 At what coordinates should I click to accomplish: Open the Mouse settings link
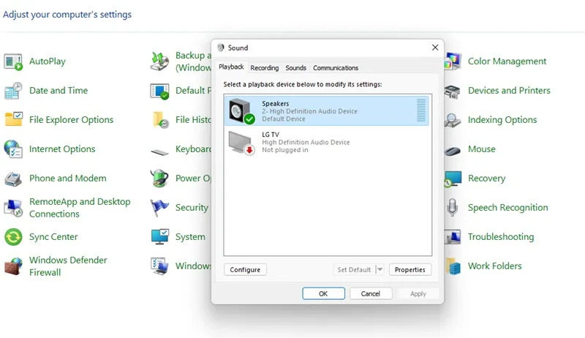(x=482, y=149)
